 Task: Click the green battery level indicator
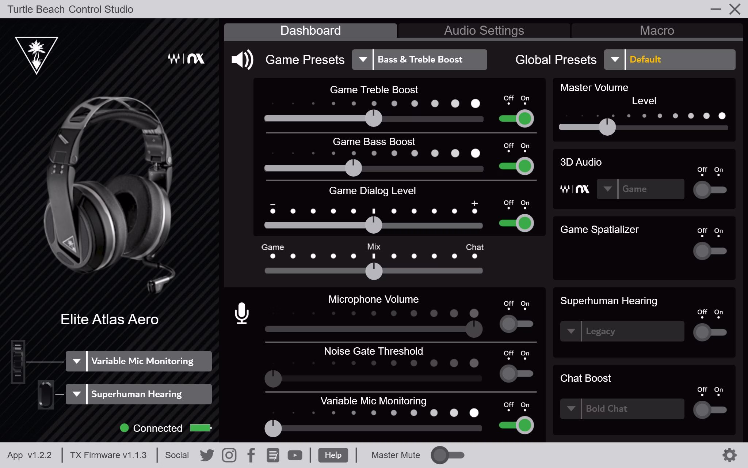201,428
